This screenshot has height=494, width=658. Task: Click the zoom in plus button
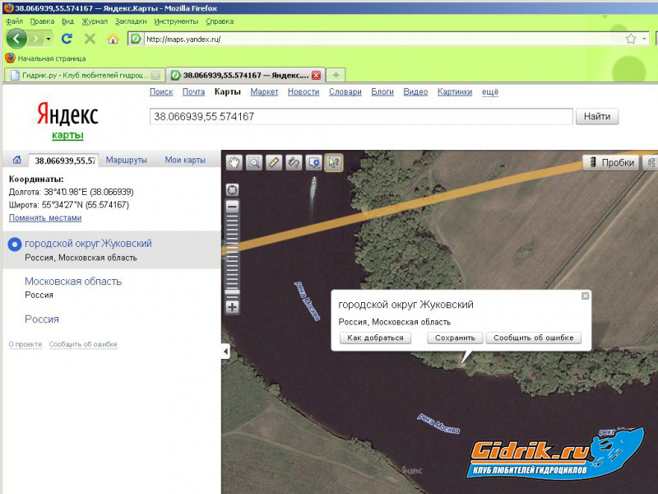point(232,307)
